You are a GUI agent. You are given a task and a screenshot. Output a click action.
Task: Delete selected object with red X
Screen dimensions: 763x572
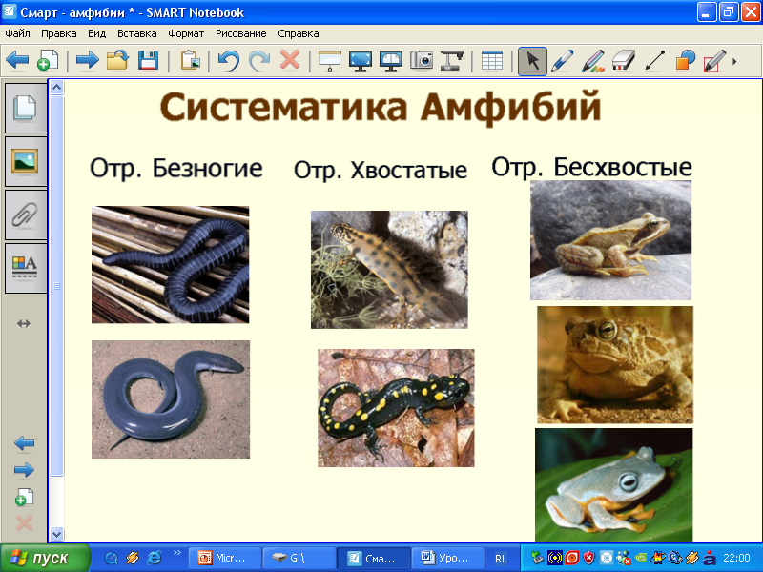pos(290,61)
